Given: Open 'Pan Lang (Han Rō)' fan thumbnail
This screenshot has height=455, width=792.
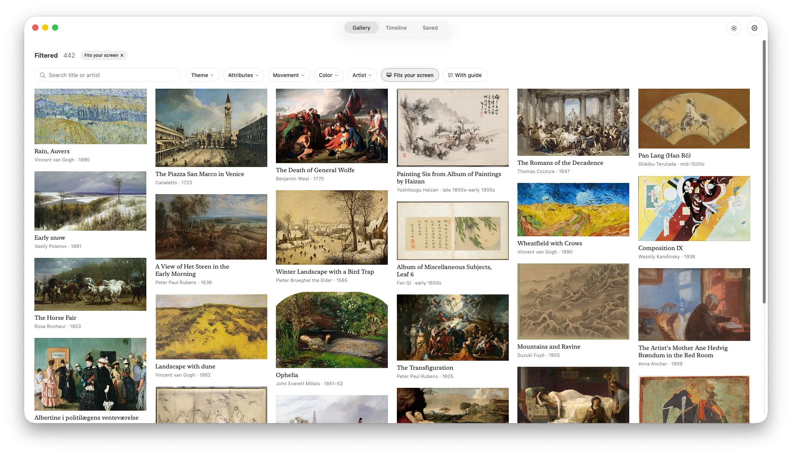Looking at the screenshot, I should 694,118.
